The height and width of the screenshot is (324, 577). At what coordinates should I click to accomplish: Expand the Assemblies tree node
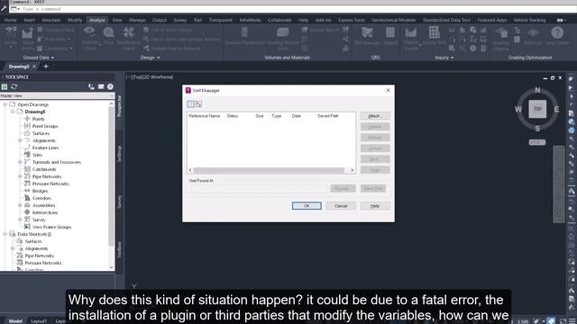20,205
